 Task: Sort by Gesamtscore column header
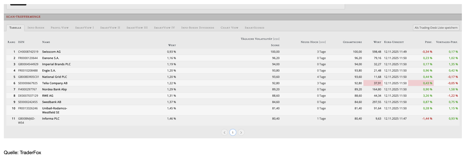tap(352, 42)
